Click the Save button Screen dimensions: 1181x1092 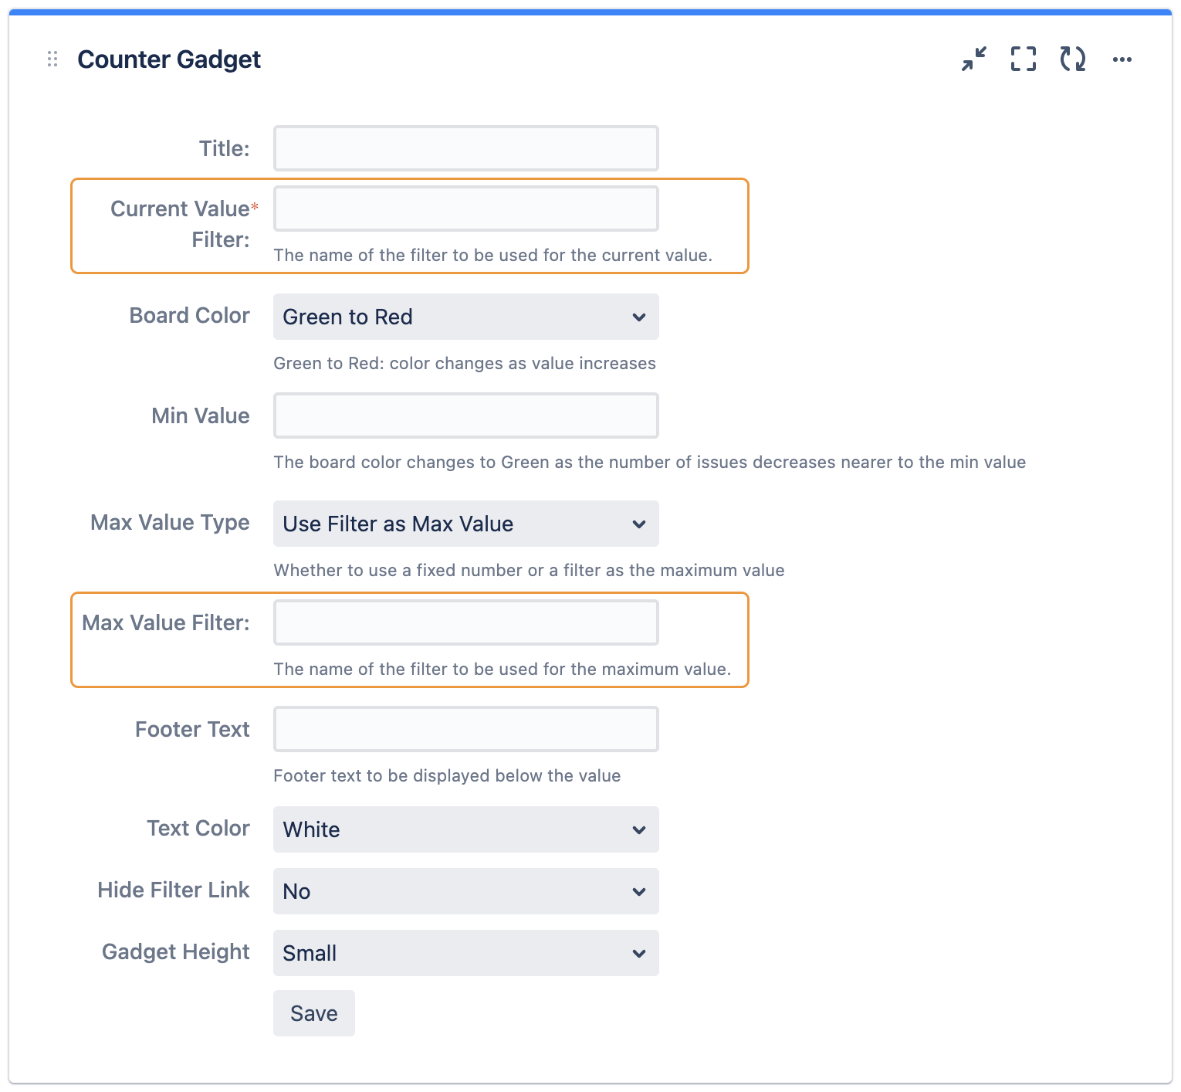314,1013
